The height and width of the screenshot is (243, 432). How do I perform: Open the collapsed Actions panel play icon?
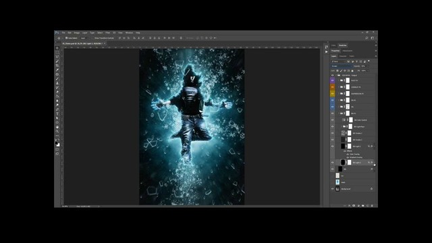pyautogui.click(x=327, y=52)
